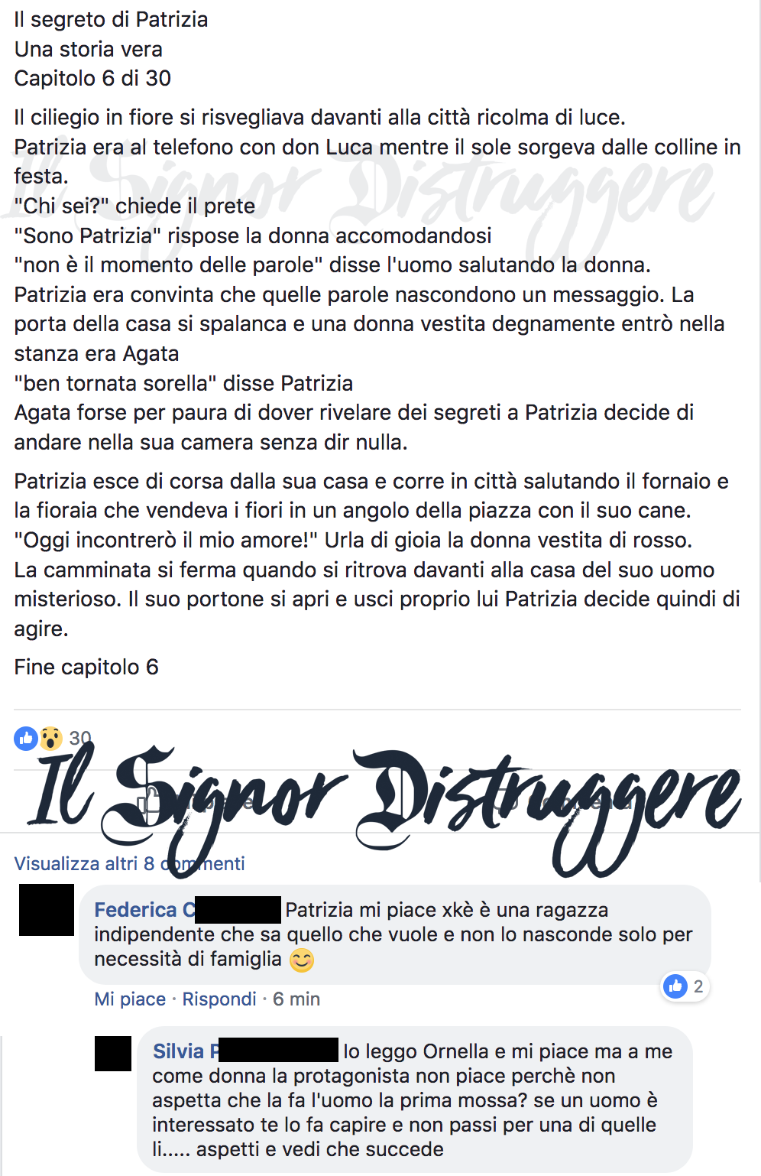Click the post title Il segreto di Patrizia

[112, 19]
